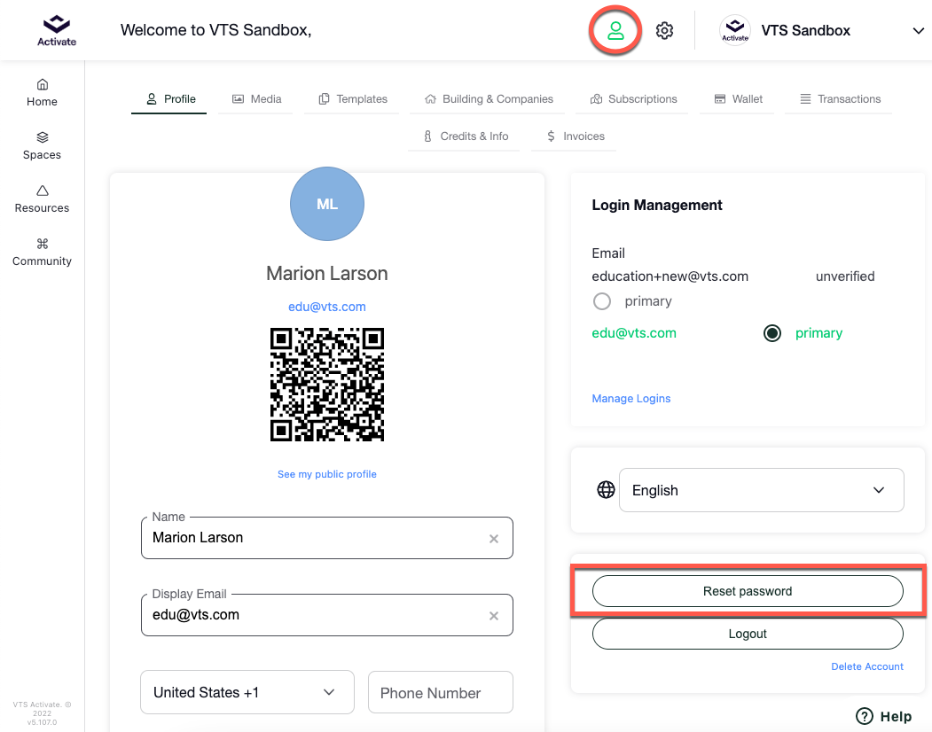The height and width of the screenshot is (732, 932).
Task: Click the ML avatar circle
Action: pyautogui.click(x=327, y=204)
